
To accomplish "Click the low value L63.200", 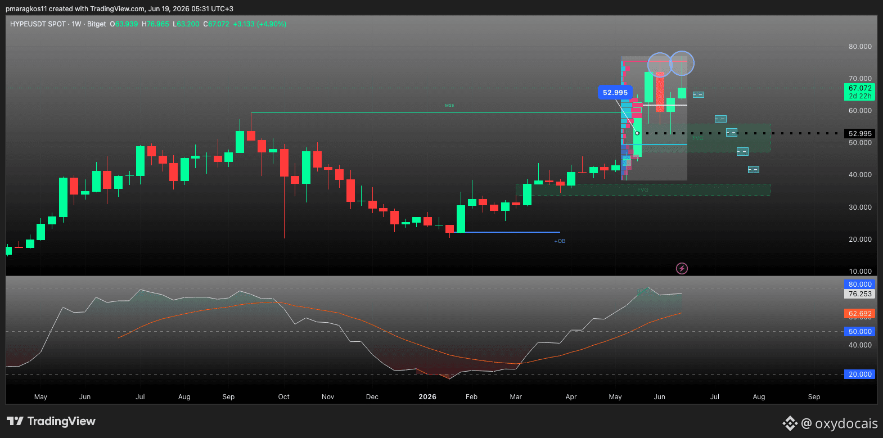I will tap(186, 24).
